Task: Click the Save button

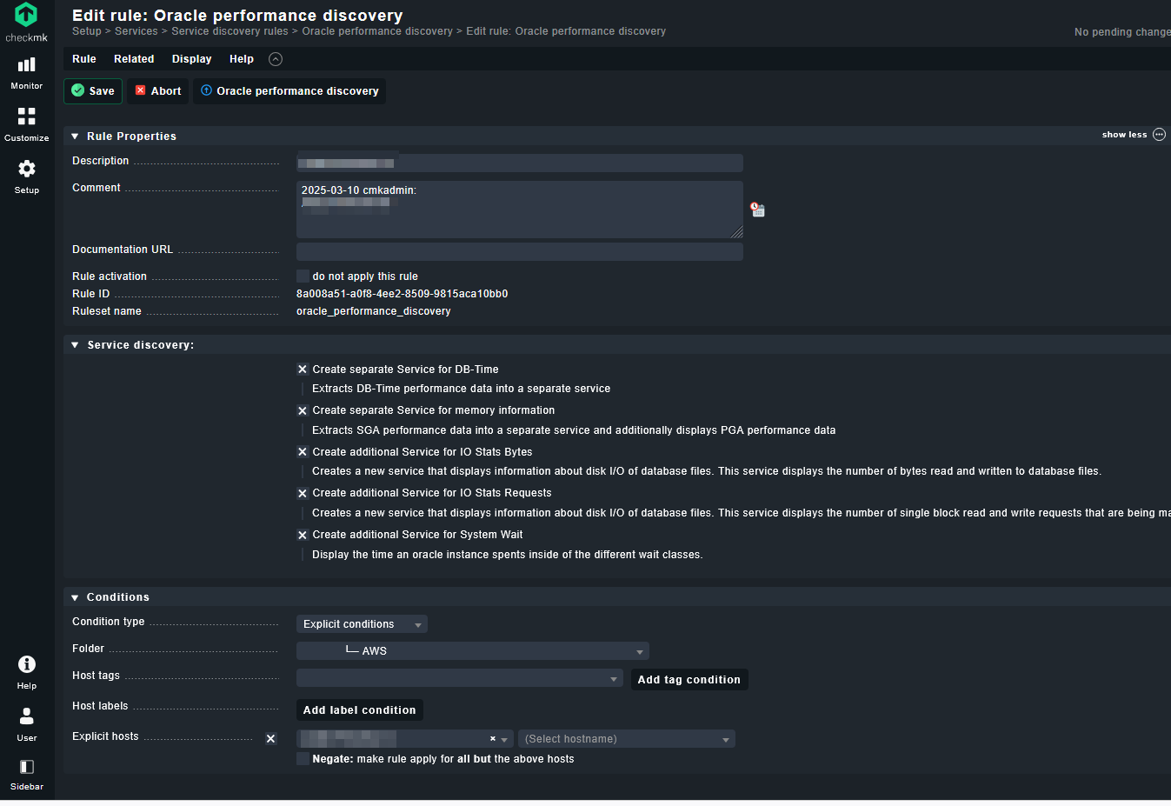Action: pyautogui.click(x=93, y=91)
